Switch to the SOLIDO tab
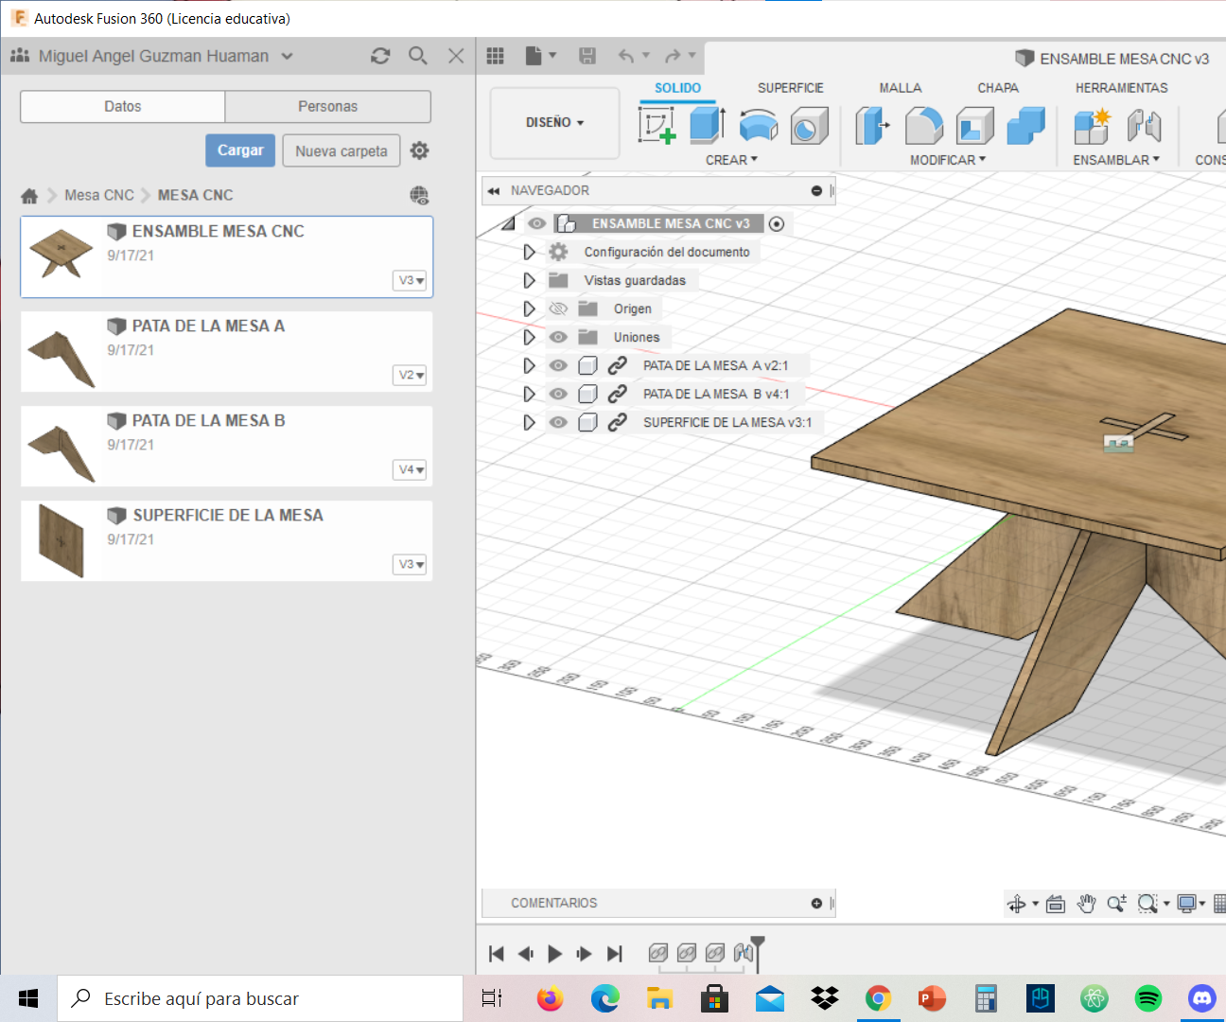Viewport: 1226px width, 1022px height. 677,88
